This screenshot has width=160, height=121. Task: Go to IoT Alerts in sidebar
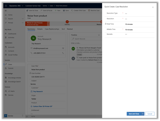pos(12,91)
